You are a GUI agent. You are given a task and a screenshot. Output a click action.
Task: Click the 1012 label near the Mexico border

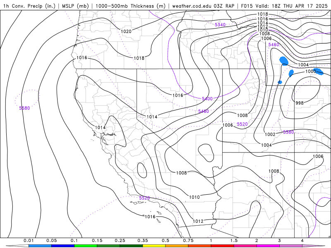click(198, 221)
